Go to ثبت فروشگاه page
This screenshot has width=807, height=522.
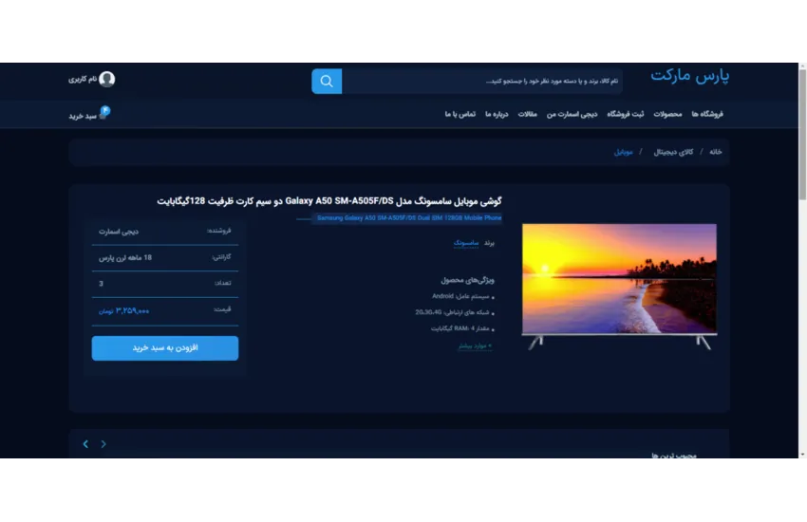627,114
